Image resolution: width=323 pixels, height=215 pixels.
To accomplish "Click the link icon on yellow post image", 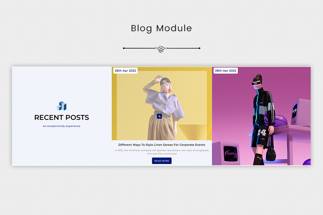I will coord(159,116).
